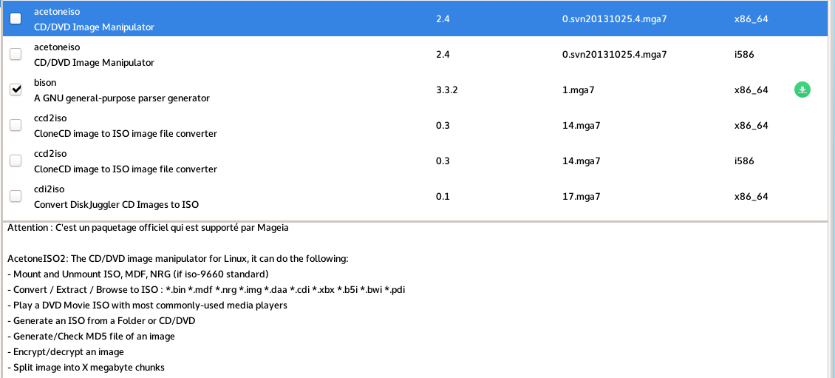
Task: Select the cdi2iso package name
Action: [x=50, y=189]
